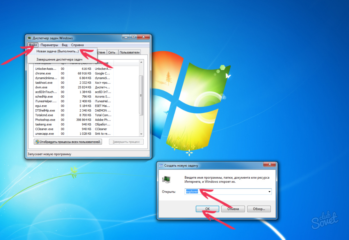Click shield button Отображать процессы всех пользователей
This screenshot has height=240, width=349.
(68, 142)
